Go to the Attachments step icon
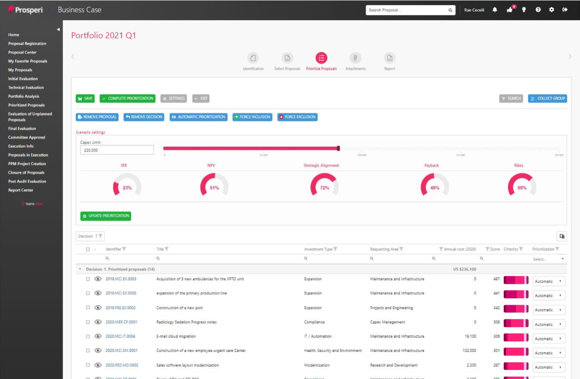The image size is (580, 379). (356, 58)
